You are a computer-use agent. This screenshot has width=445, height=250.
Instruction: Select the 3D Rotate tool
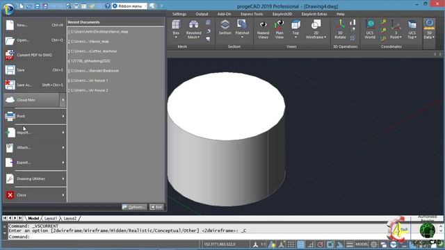[x=340, y=29]
